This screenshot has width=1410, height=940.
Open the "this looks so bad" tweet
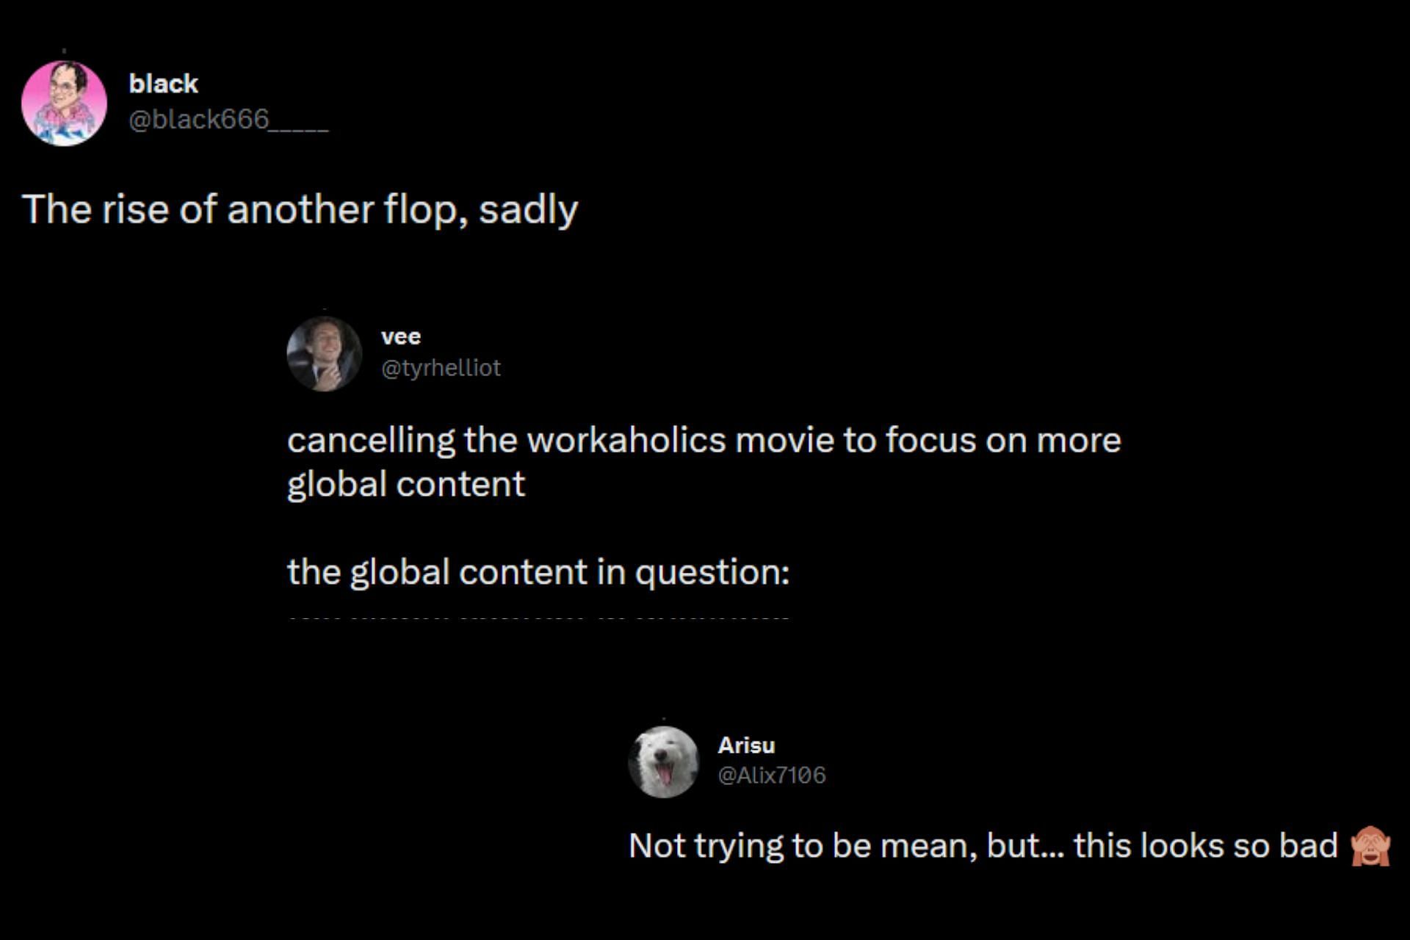coord(1204,846)
